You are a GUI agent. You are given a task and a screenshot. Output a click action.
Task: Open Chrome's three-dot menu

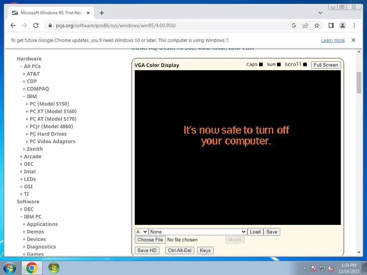[354, 25]
